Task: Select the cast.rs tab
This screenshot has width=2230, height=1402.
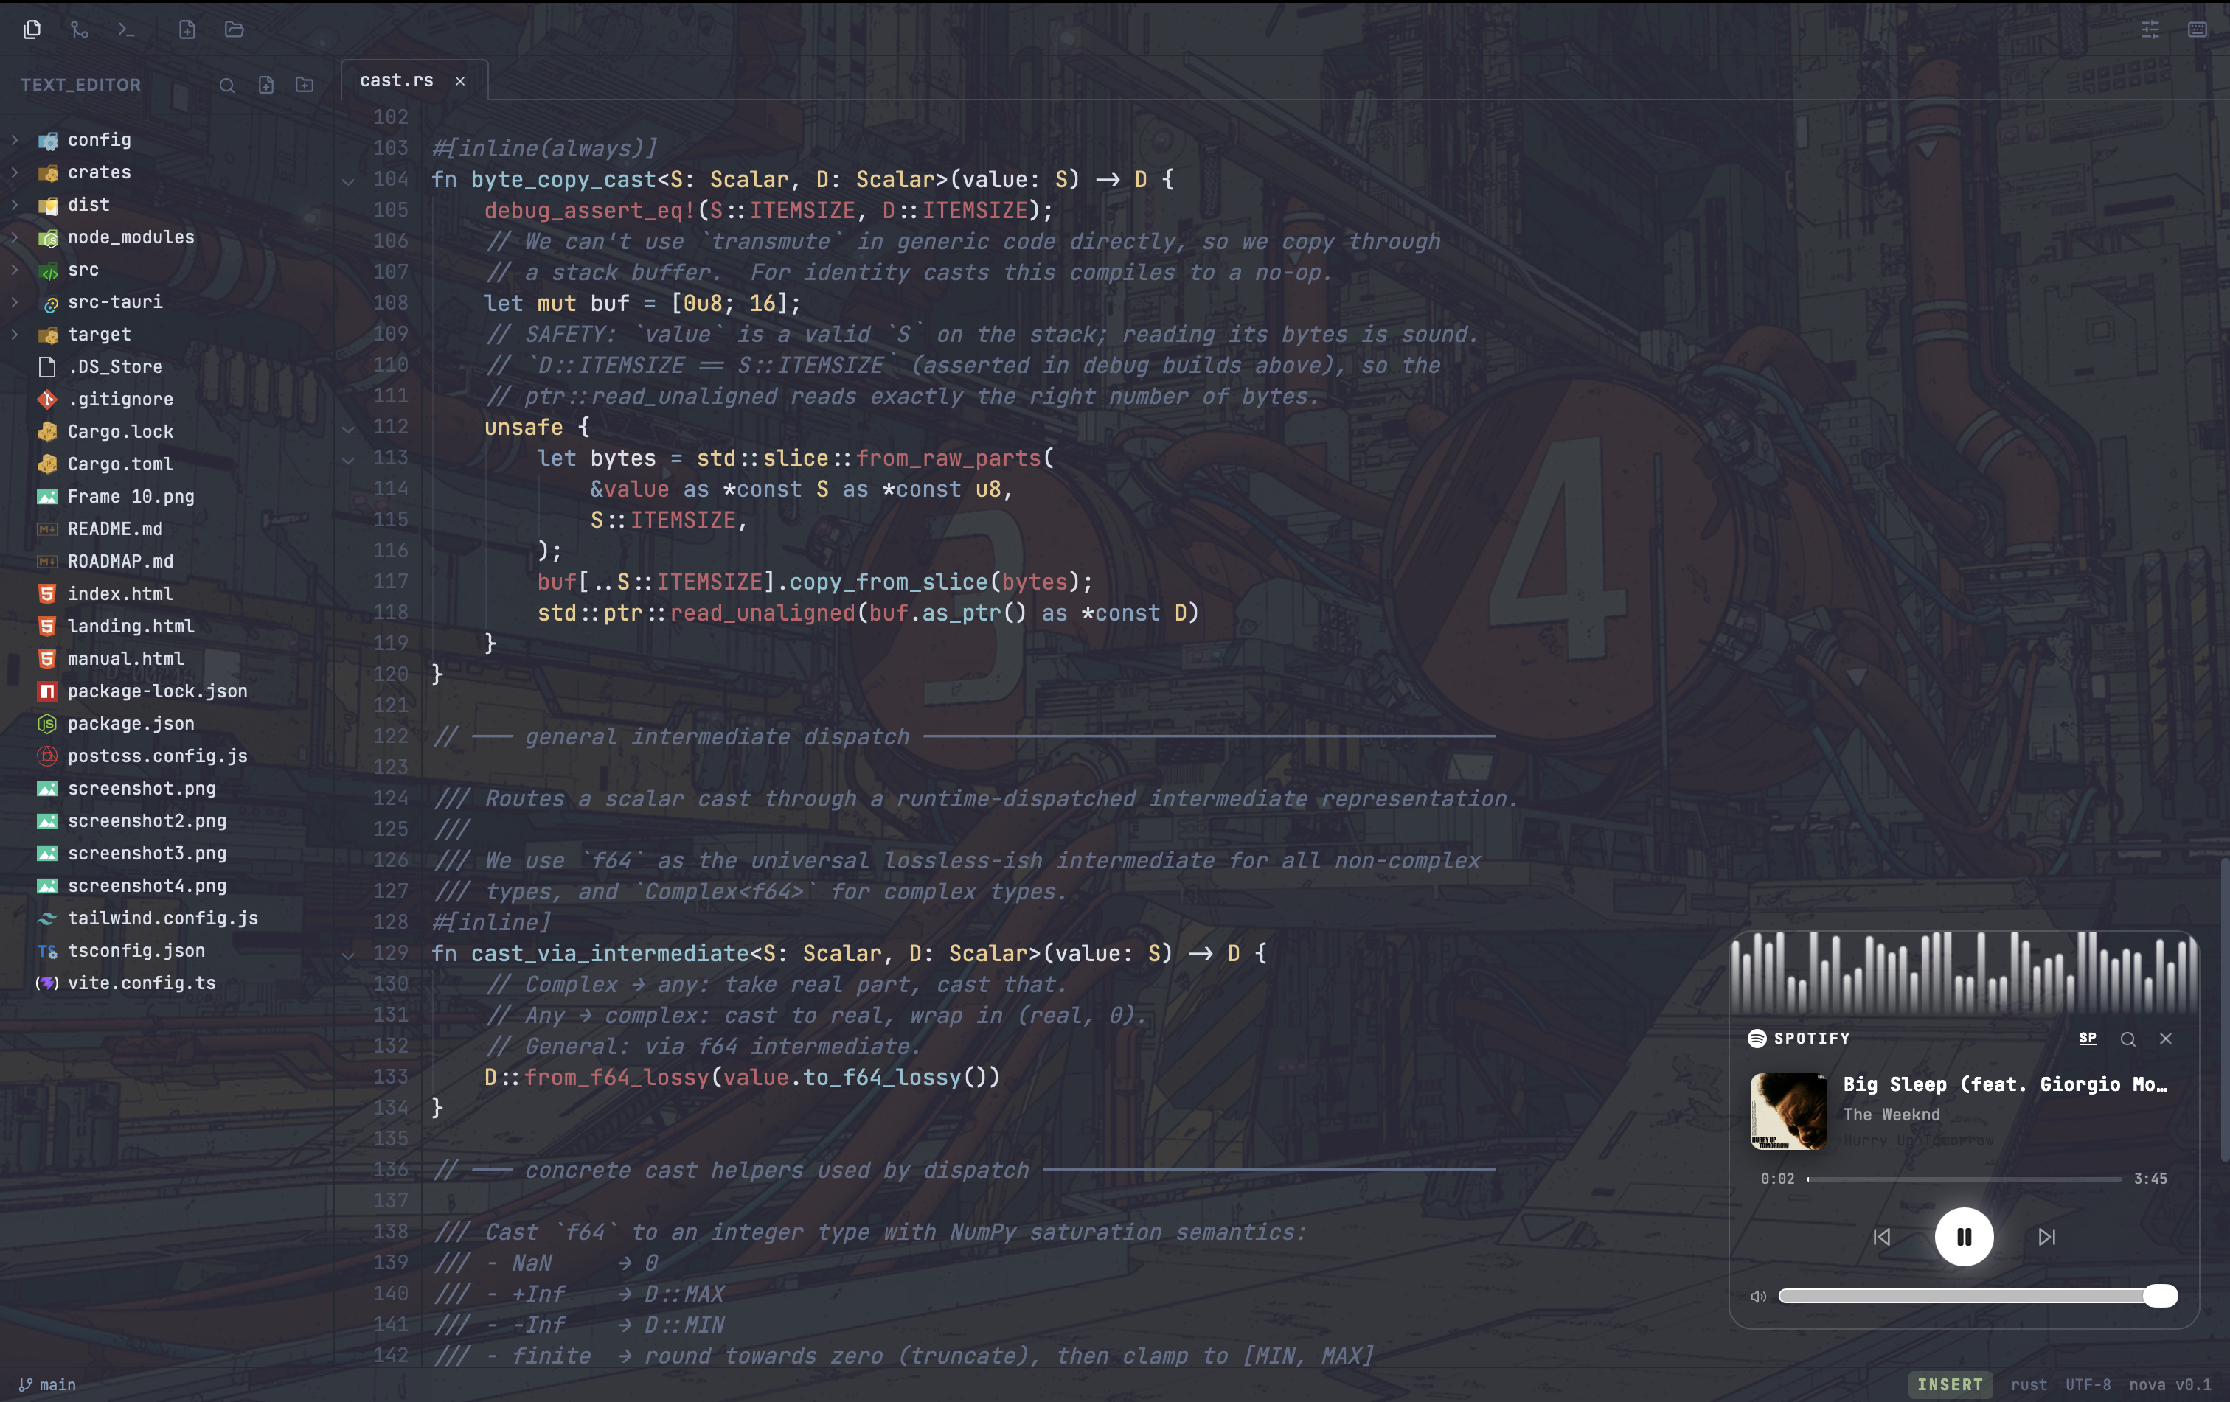Action: pyautogui.click(x=396, y=80)
